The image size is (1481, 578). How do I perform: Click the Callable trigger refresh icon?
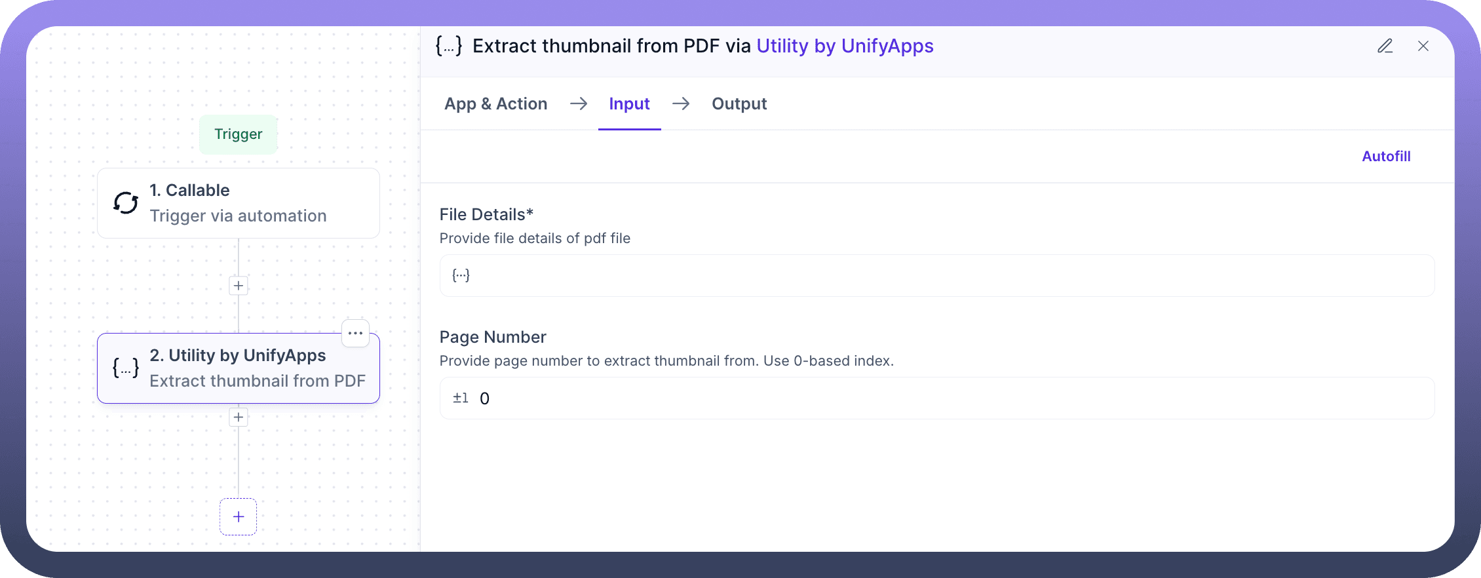[x=126, y=203]
